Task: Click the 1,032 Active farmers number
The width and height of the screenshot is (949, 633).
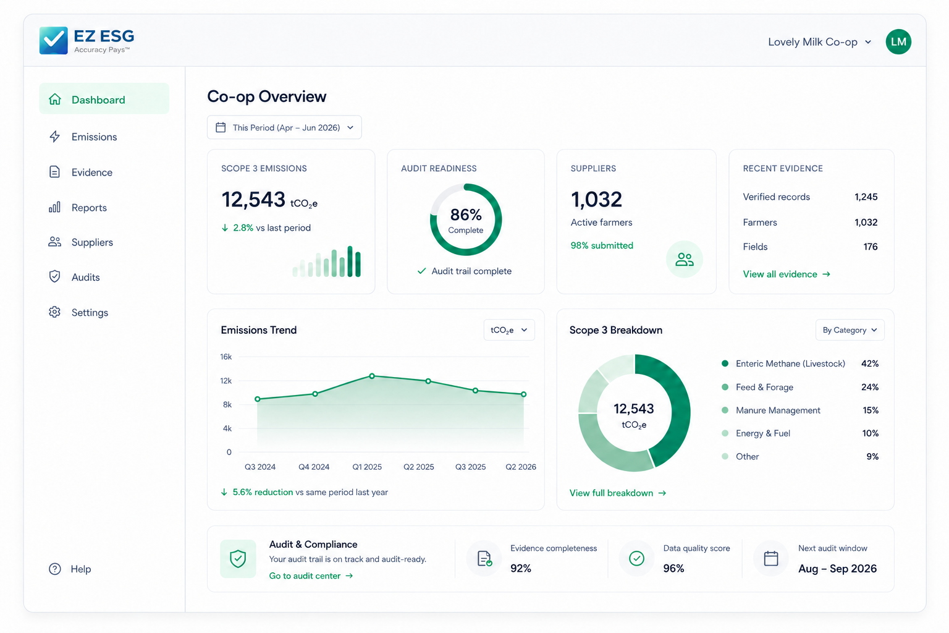Action: pyautogui.click(x=596, y=200)
